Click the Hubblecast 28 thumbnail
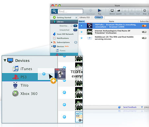149x127 pixels. (x=89, y=38)
